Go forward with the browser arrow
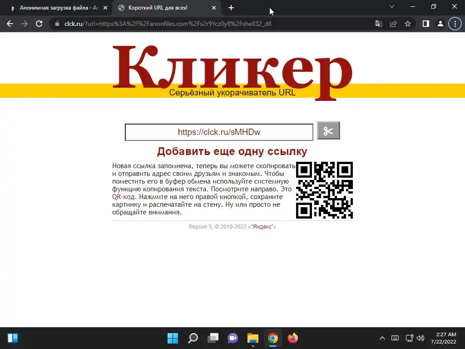 pos(25,24)
